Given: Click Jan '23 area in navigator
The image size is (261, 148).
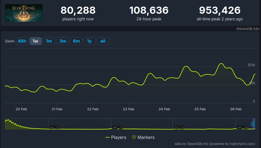Looking at the screenshot, I should coord(117,127).
